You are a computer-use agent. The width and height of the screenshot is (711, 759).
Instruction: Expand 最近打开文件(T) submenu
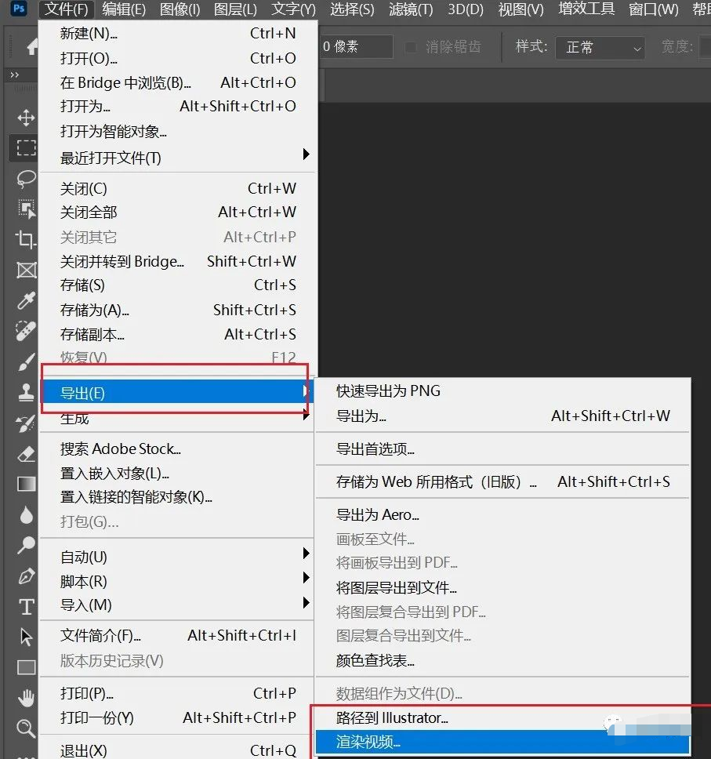point(177,158)
